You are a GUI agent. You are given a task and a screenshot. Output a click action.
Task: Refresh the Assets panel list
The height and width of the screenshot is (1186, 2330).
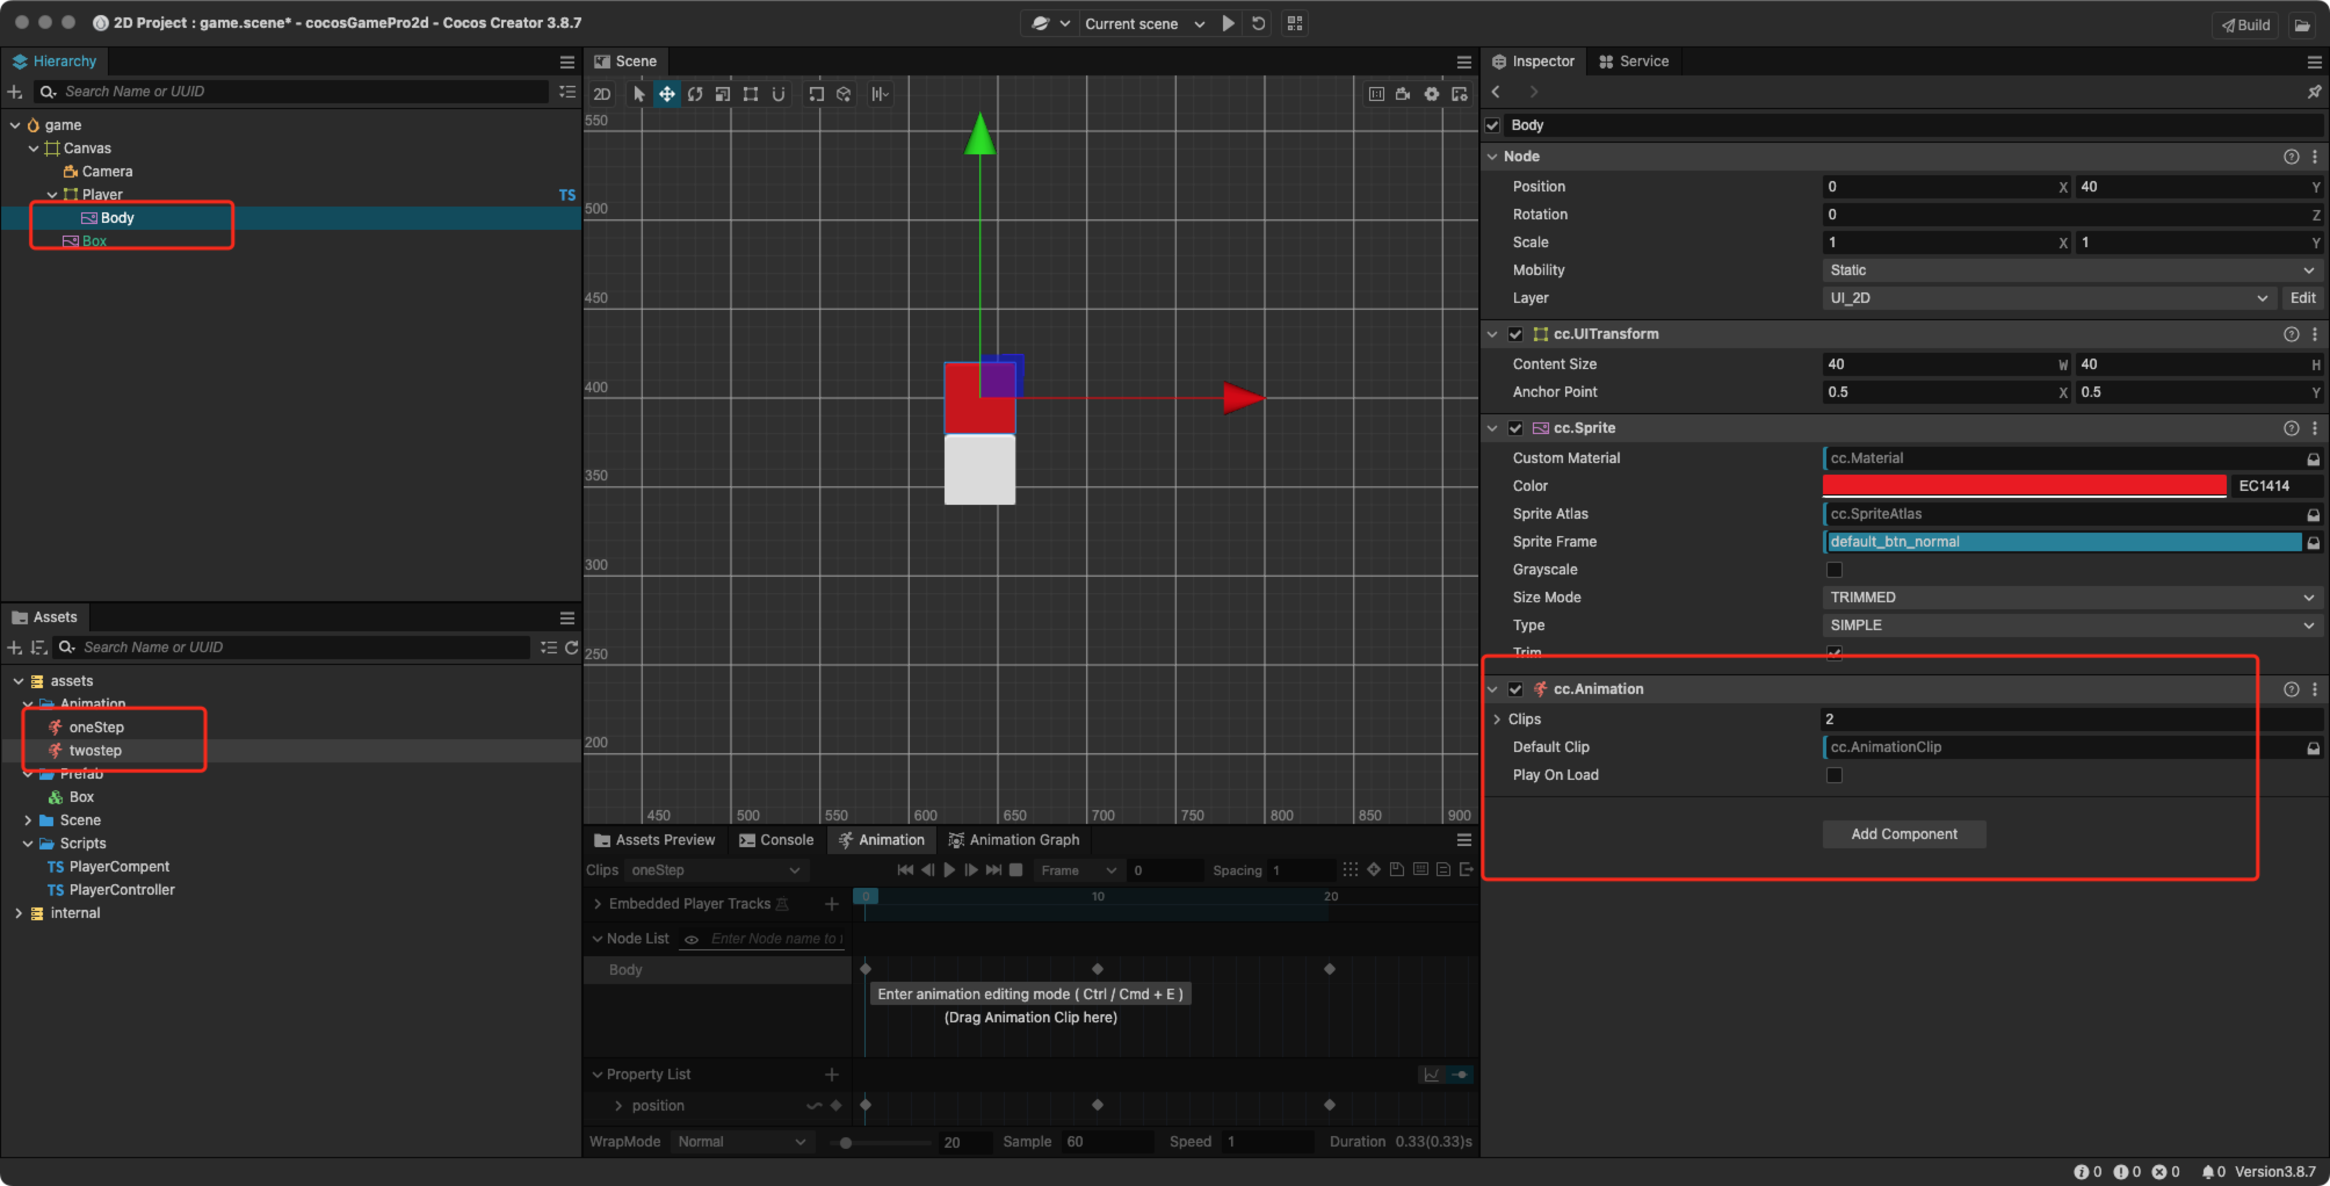point(571,647)
